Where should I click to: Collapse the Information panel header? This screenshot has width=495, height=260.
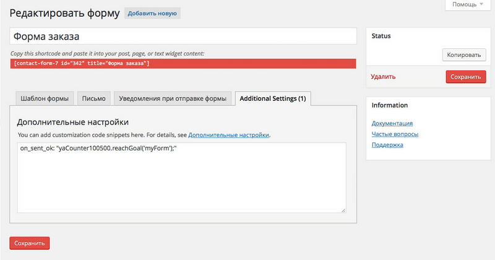click(427, 105)
